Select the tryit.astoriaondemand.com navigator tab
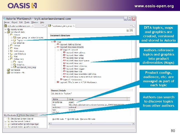Screen dimensions: 180x135 tap(19, 26)
